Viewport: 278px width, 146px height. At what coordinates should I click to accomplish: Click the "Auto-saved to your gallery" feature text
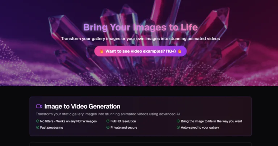coord(200,128)
